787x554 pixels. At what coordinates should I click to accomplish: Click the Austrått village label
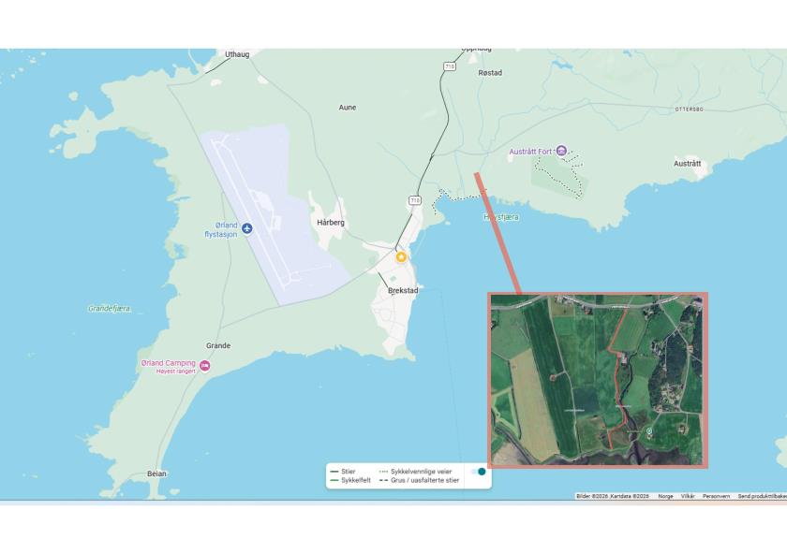tap(687, 164)
